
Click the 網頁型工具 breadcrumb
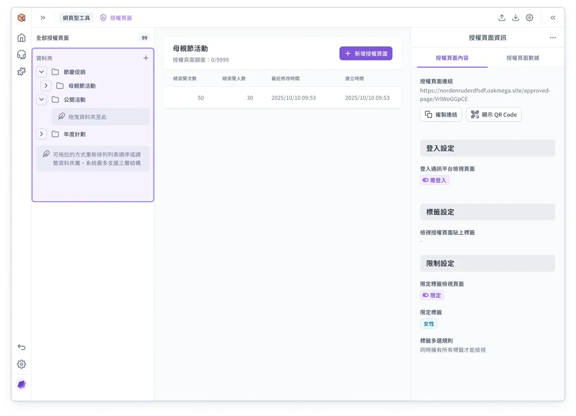[x=76, y=18]
